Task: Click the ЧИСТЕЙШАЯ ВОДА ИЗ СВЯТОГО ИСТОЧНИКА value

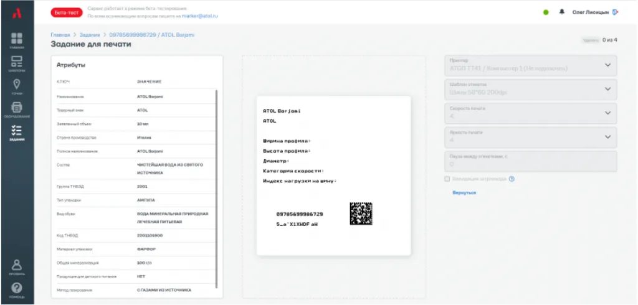Action: [170, 169]
